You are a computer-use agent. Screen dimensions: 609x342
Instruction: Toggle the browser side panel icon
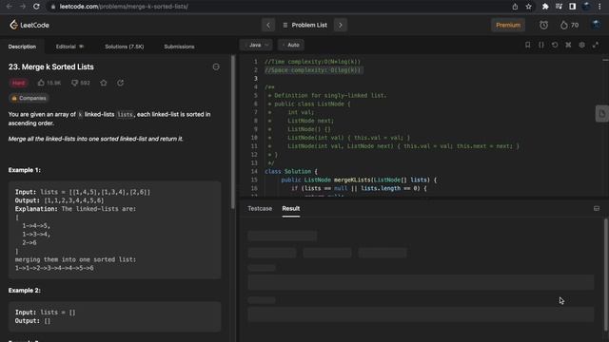573,7
